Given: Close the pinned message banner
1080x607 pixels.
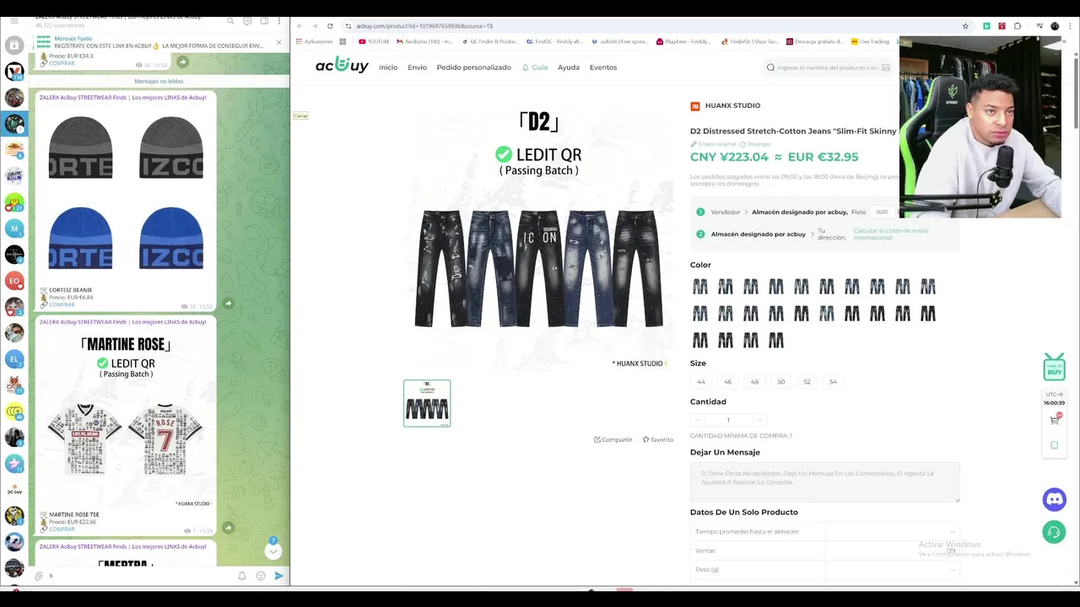Looking at the screenshot, I should pyautogui.click(x=278, y=43).
